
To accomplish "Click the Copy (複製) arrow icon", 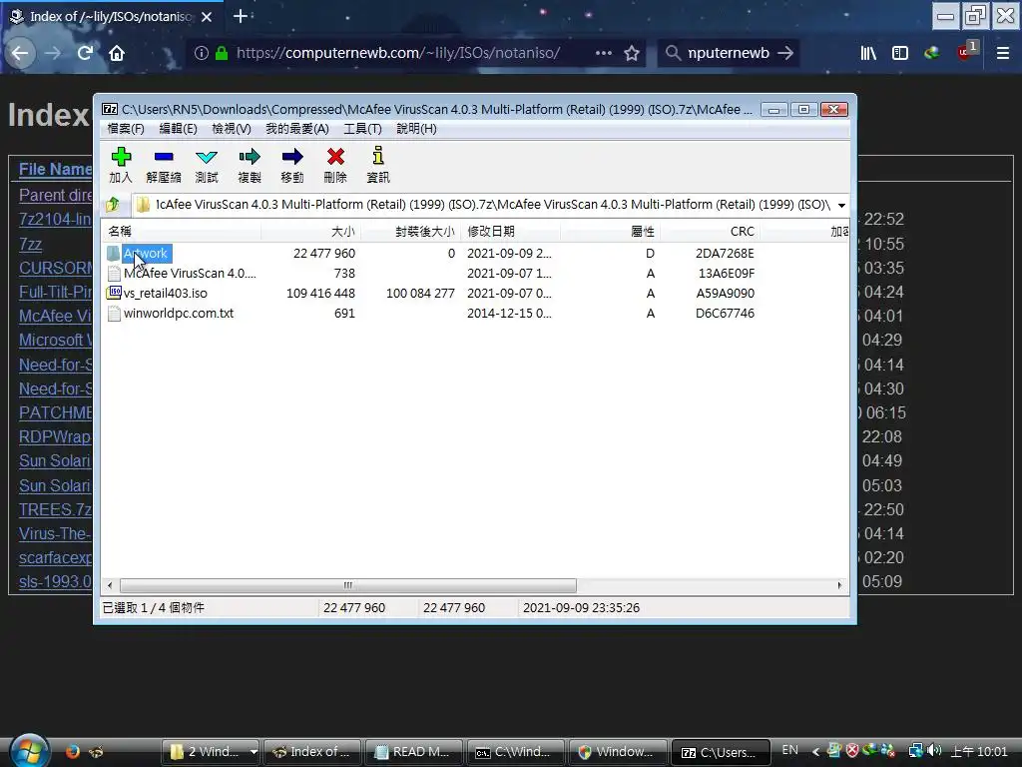I will (250, 157).
